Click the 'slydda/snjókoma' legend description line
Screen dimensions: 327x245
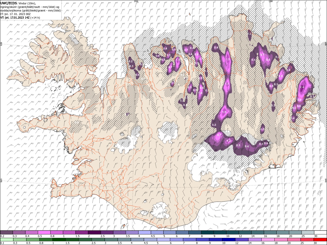pyautogui.click(x=31, y=10)
